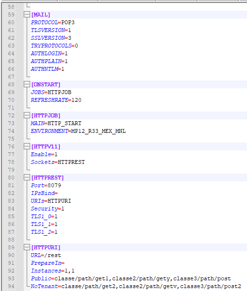Click the [MAIL] section header text
Viewport: 247px width, 291px height.
pos(41,15)
